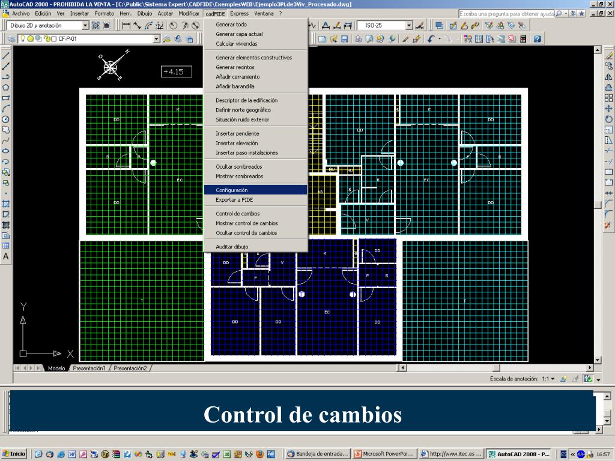
Task: Select the Circle draw tool
Action: coord(5,119)
